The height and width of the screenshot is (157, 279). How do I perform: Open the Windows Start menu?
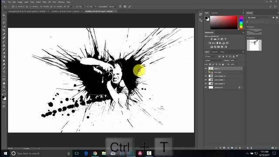(x=5, y=153)
